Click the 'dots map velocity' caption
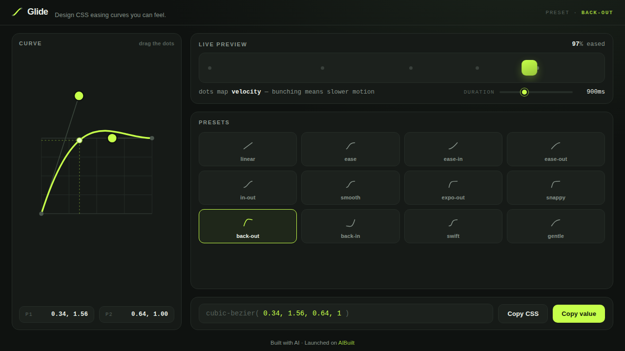 pos(287,92)
